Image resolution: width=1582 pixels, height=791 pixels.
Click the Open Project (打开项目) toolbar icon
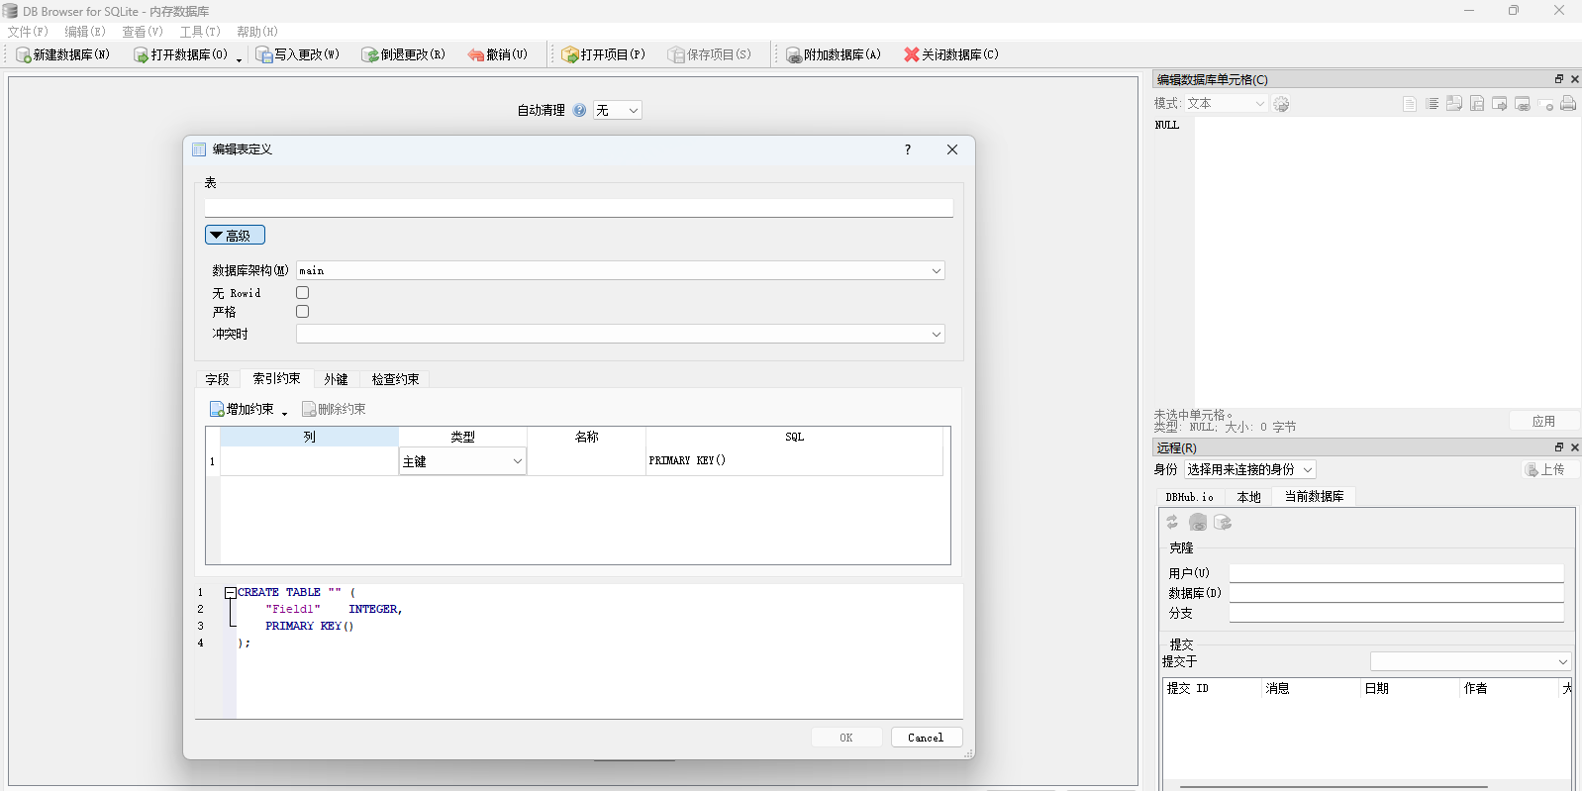[570, 55]
